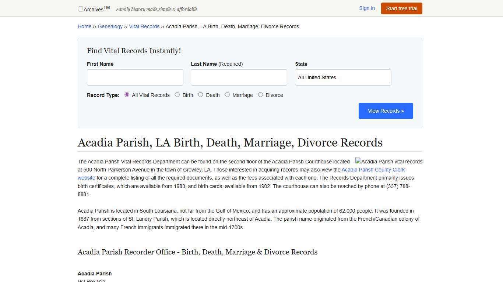The width and height of the screenshot is (503, 282).
Task: Visit the Acadia Parish County Clerk website
Action: (x=373, y=170)
